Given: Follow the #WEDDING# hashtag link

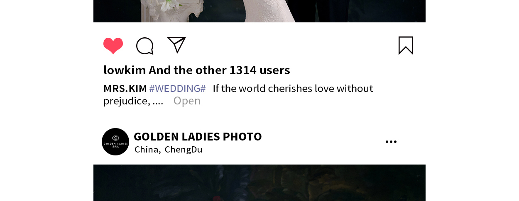Looking at the screenshot, I should [177, 88].
